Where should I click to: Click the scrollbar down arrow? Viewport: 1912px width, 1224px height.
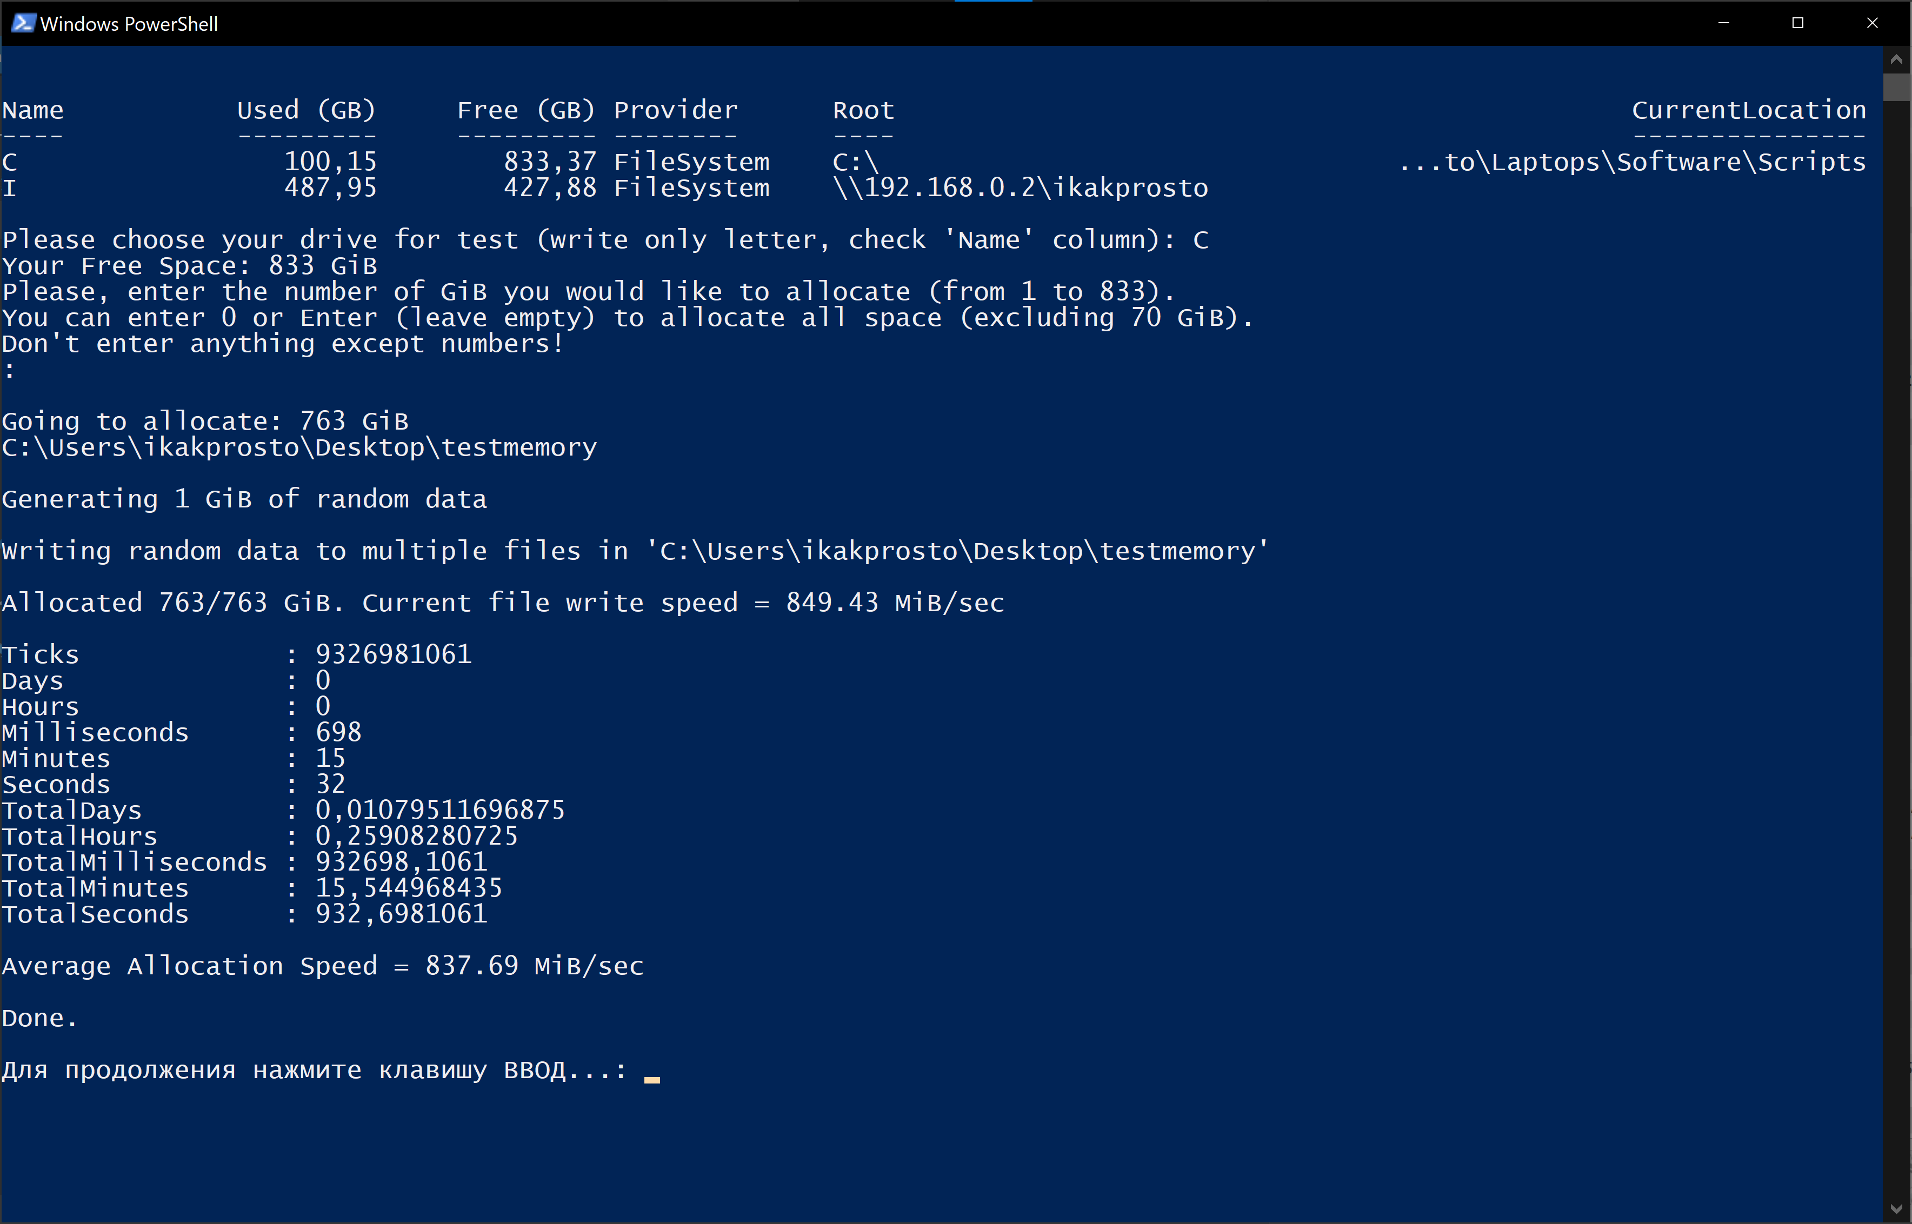(x=1896, y=1209)
